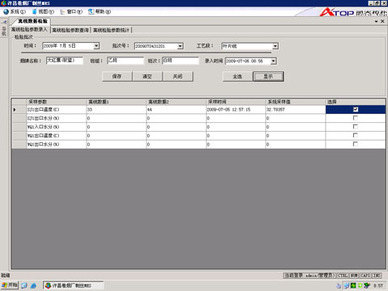Check the checkbox in the SJ1出口水分 row

356,118
